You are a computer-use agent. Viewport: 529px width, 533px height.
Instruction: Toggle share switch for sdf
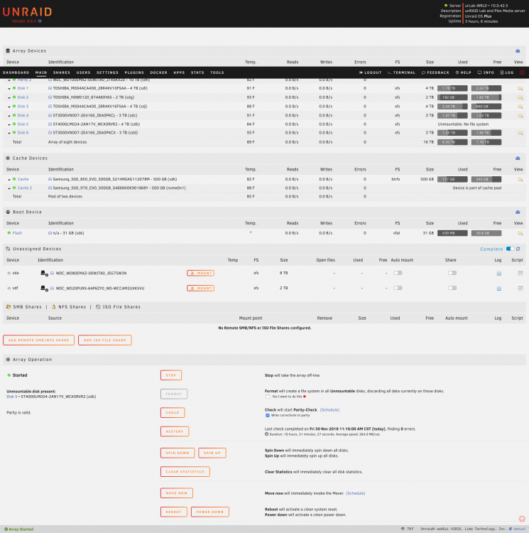point(452,288)
